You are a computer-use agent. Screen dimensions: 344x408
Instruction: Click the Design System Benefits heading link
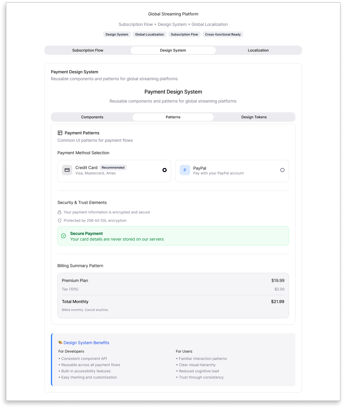86,343
